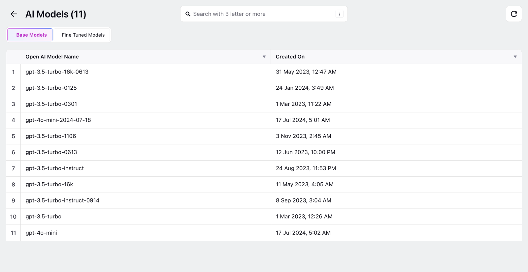Select the gpt-3.5-turbo-16k-0613 cell
528x272 pixels.
(146, 72)
